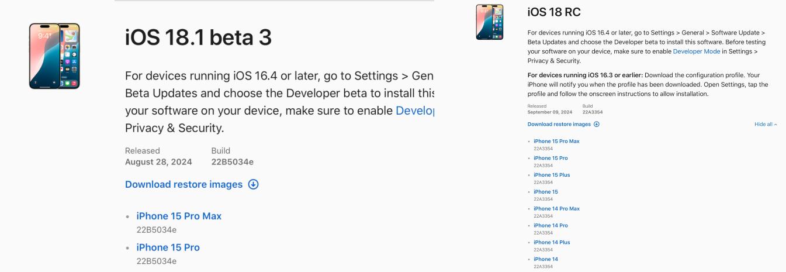Select the iOS 18.1 beta 3 heading
This screenshot has height=272, width=786.
pyautogui.click(x=198, y=37)
